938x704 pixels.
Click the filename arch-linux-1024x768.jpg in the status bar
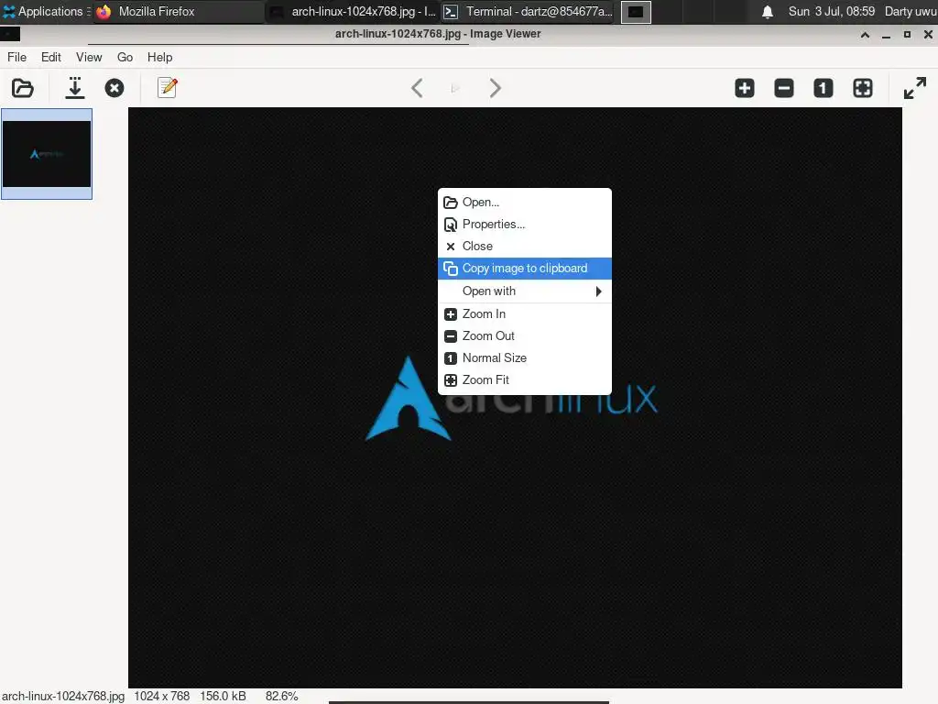63,697
